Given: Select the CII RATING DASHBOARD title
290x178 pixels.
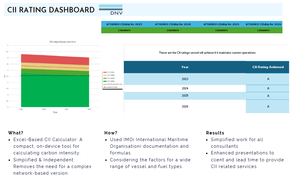Looking at the screenshot, I should coord(51,10).
